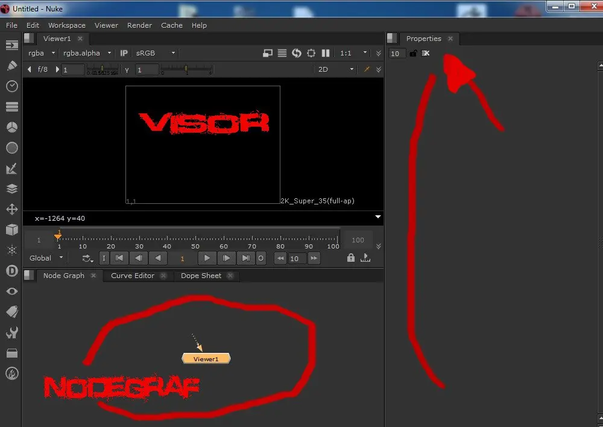603x427 pixels.
Task: Switch to the Curve Editor tab
Action: (x=133, y=276)
